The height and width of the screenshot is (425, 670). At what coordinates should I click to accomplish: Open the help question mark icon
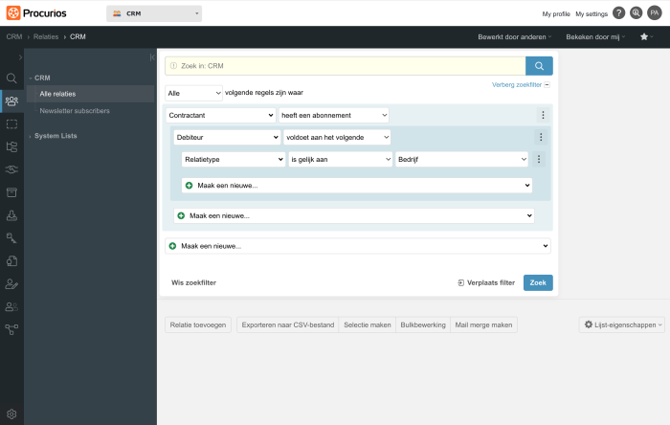[618, 13]
